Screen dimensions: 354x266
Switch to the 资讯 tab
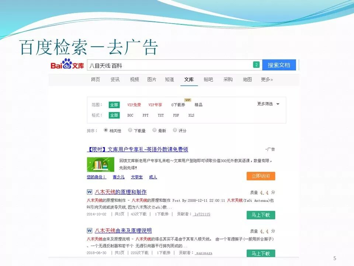coord(115,79)
